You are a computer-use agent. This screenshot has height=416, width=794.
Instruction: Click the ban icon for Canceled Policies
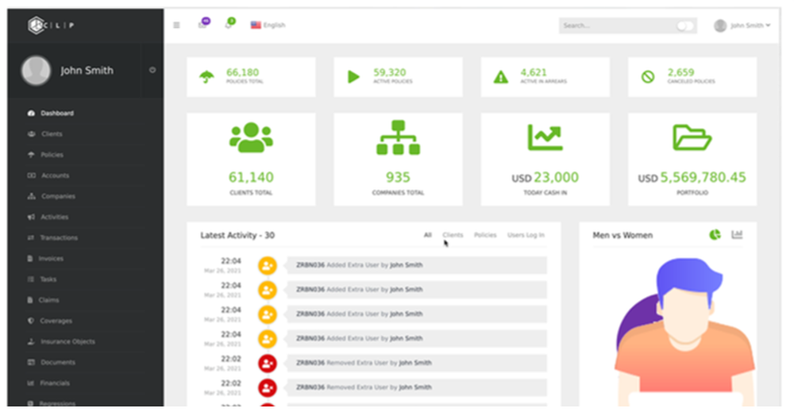point(648,77)
